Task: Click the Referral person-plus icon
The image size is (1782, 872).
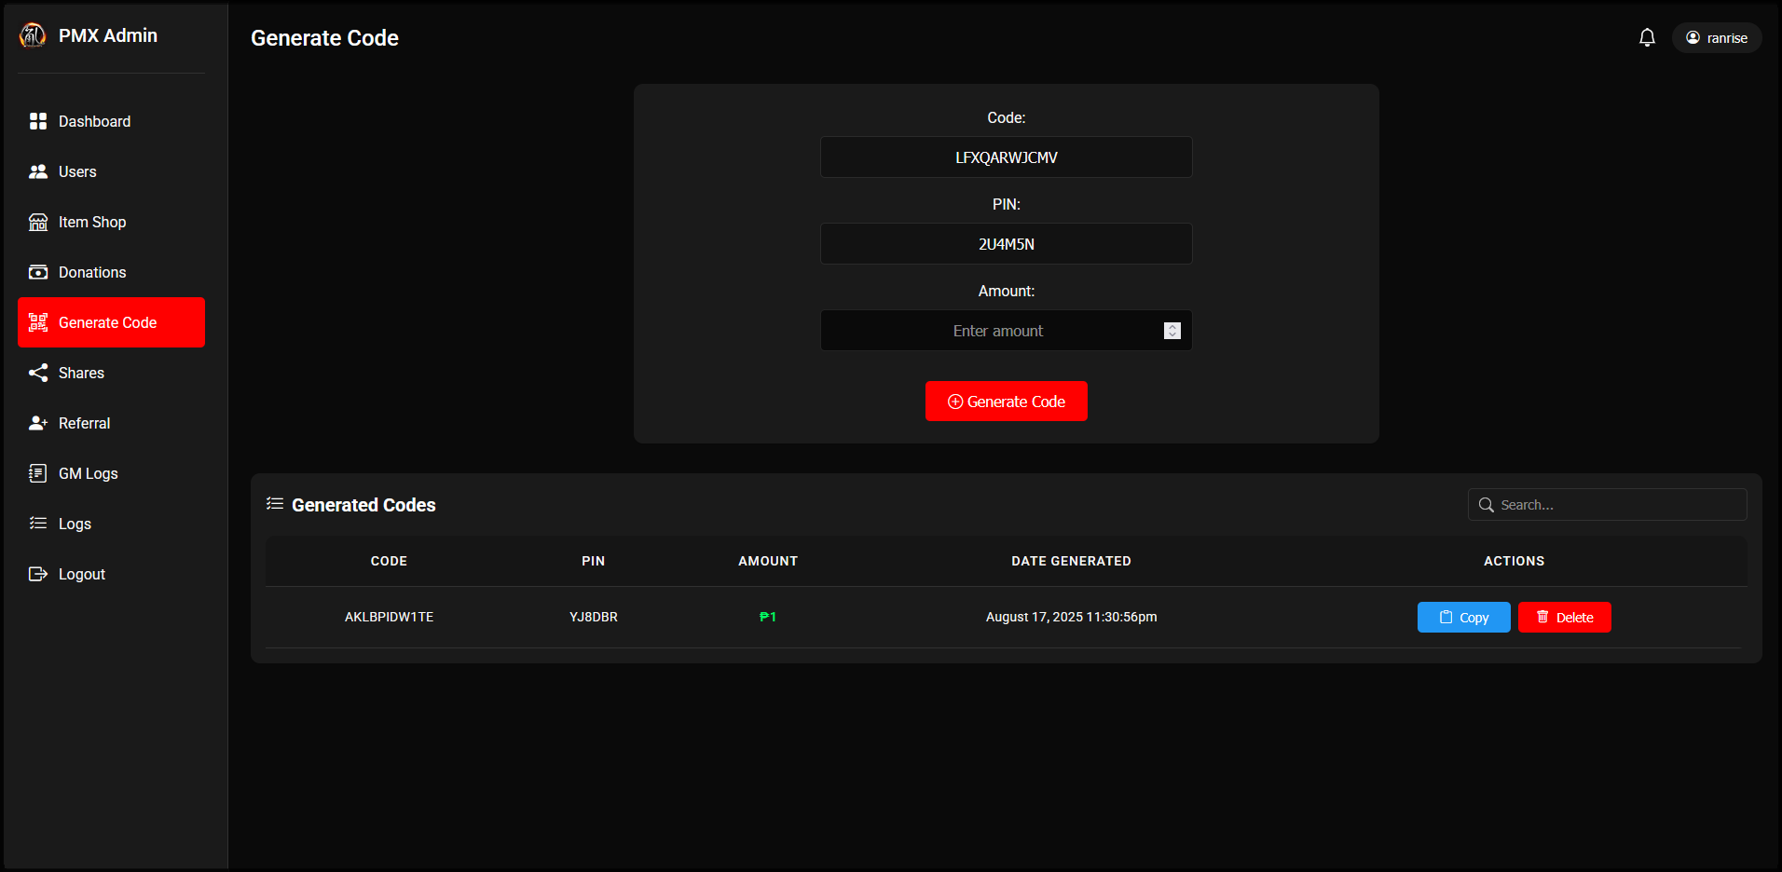Action: tap(38, 423)
